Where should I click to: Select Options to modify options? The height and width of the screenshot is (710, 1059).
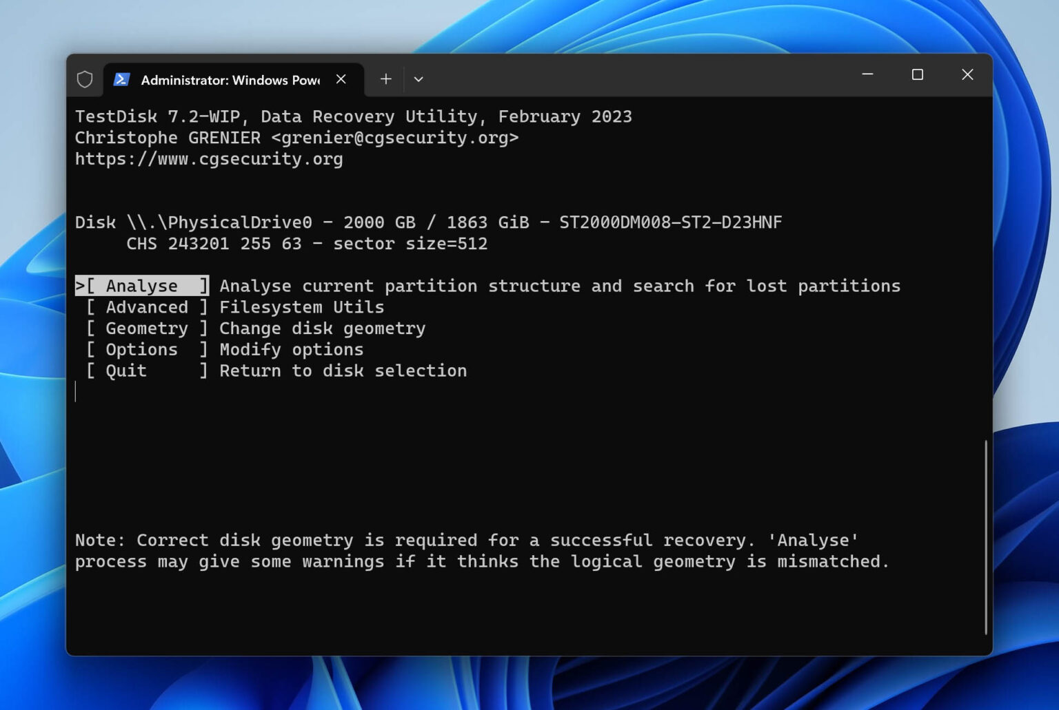(x=141, y=349)
